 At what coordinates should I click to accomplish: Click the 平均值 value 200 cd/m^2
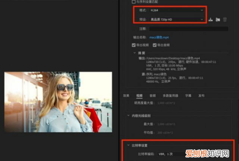click(165, 133)
